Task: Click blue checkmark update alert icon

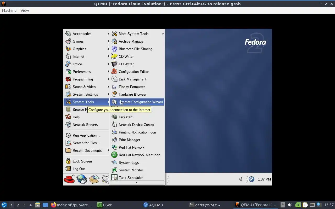Action: (x=251, y=179)
